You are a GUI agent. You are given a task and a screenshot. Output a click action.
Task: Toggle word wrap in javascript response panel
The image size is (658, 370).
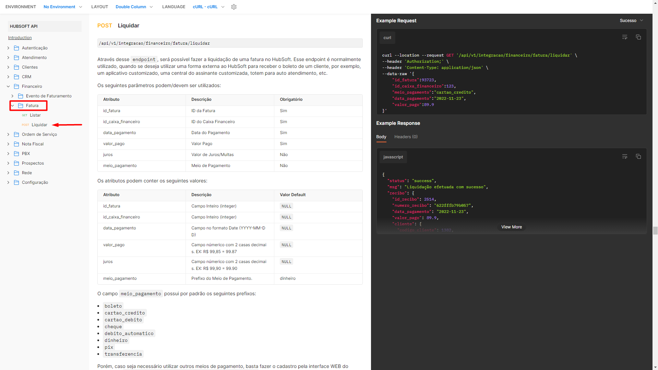coord(625,156)
